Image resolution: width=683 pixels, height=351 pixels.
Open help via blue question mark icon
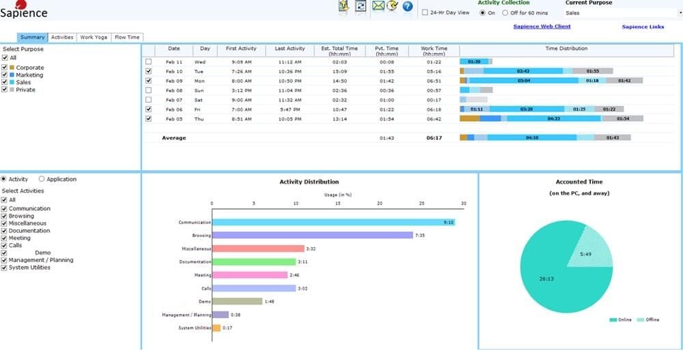point(408,6)
